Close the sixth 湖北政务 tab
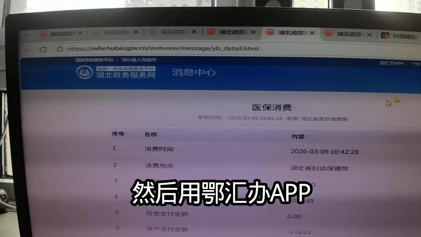421x237 pixels. [x=369, y=34]
